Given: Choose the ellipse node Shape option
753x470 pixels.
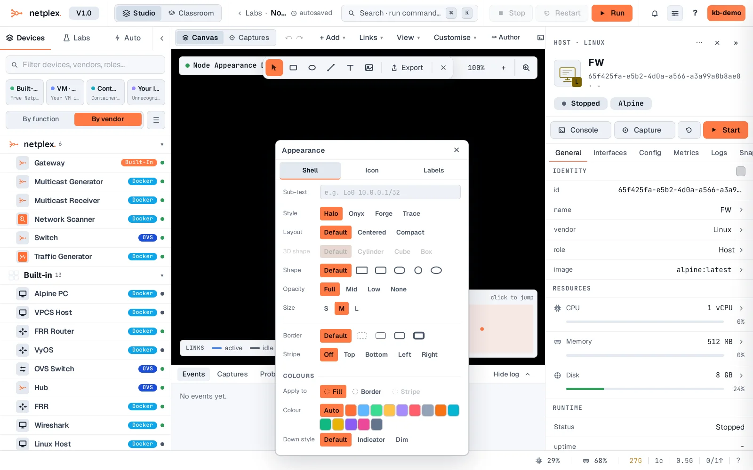Looking at the screenshot, I should point(436,270).
